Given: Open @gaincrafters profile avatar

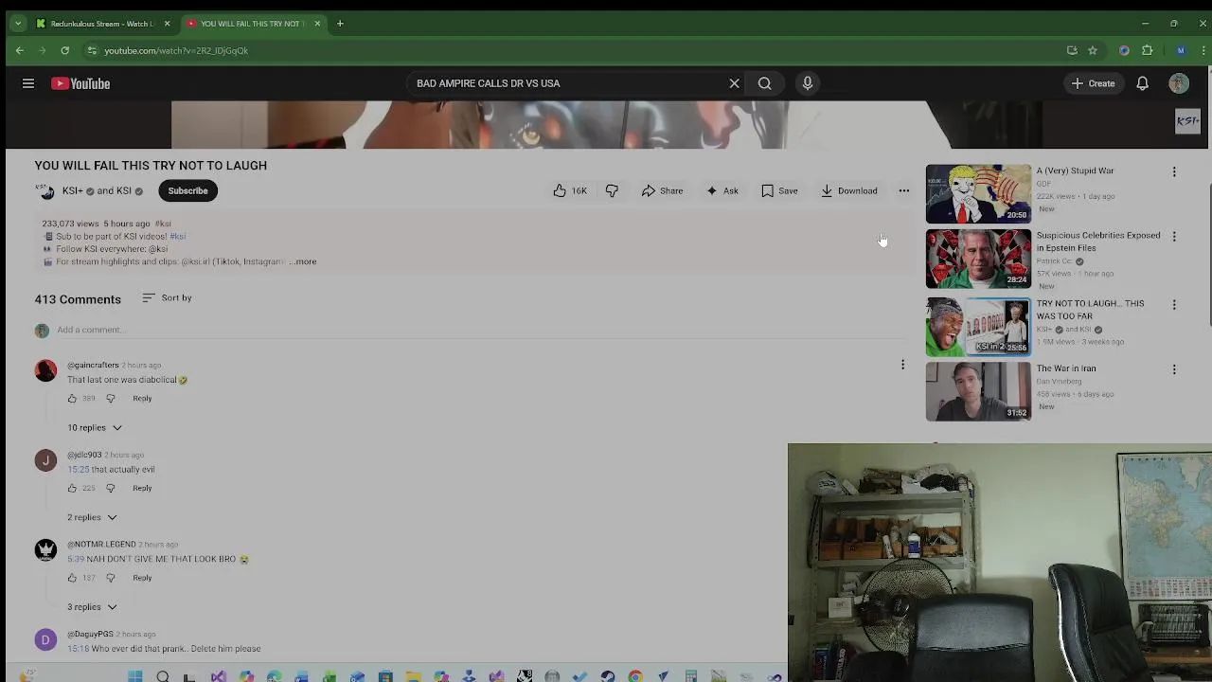Looking at the screenshot, I should click(45, 369).
